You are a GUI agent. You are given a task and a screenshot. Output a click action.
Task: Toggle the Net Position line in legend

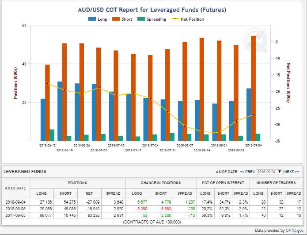[x=188, y=19]
